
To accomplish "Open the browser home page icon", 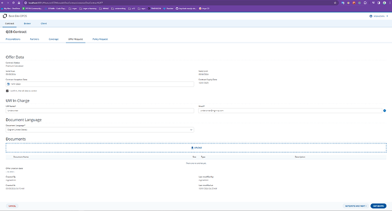I will pos(19,3).
